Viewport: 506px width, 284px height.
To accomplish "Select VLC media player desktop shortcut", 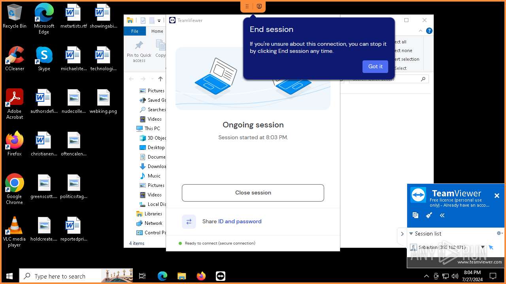I will click(15, 232).
